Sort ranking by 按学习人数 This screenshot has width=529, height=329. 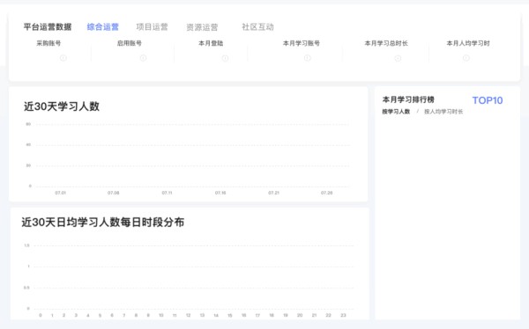click(396, 112)
